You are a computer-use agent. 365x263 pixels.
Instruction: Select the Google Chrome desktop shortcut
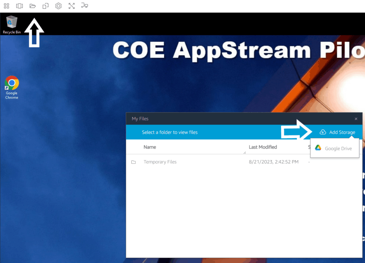(x=12, y=87)
